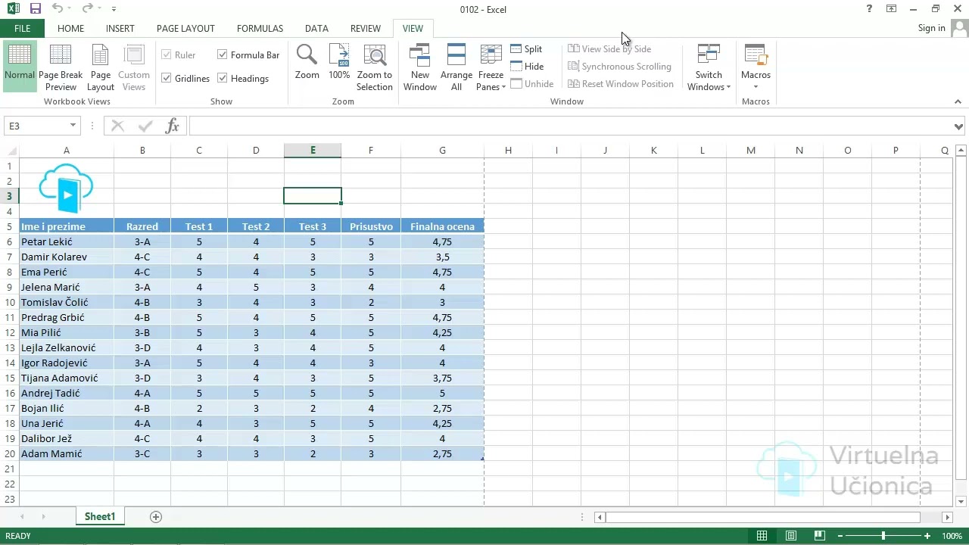This screenshot has width=969, height=545.
Task: Click the Name Box showing E3
Action: coord(36,126)
